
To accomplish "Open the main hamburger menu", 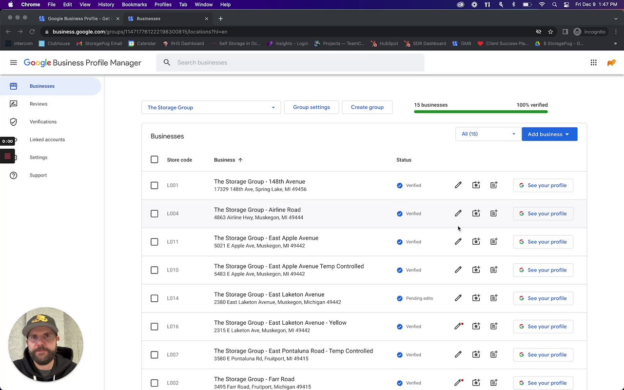I will point(14,62).
